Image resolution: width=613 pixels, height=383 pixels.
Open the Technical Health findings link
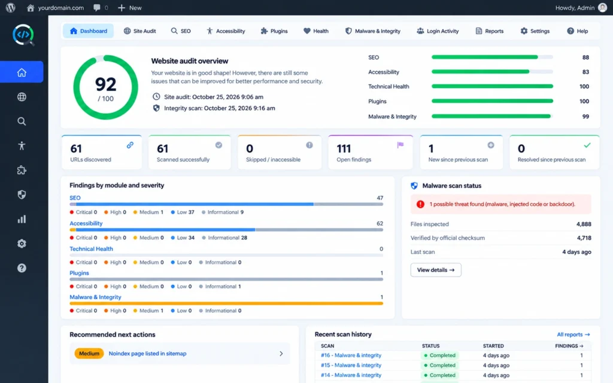coord(91,248)
